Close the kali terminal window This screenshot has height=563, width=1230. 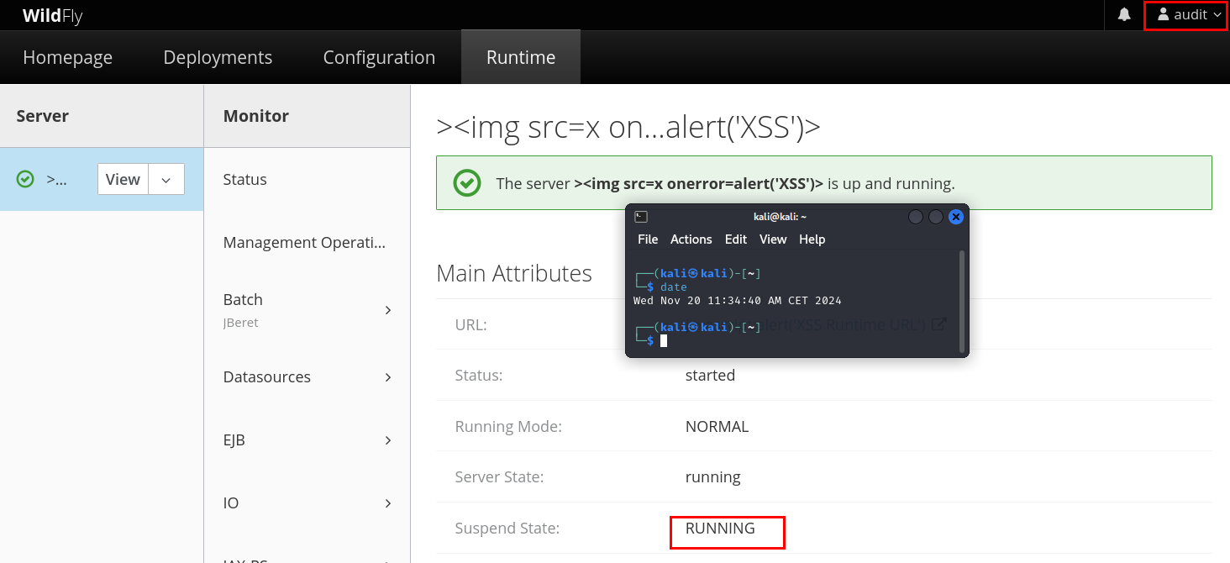tap(955, 217)
